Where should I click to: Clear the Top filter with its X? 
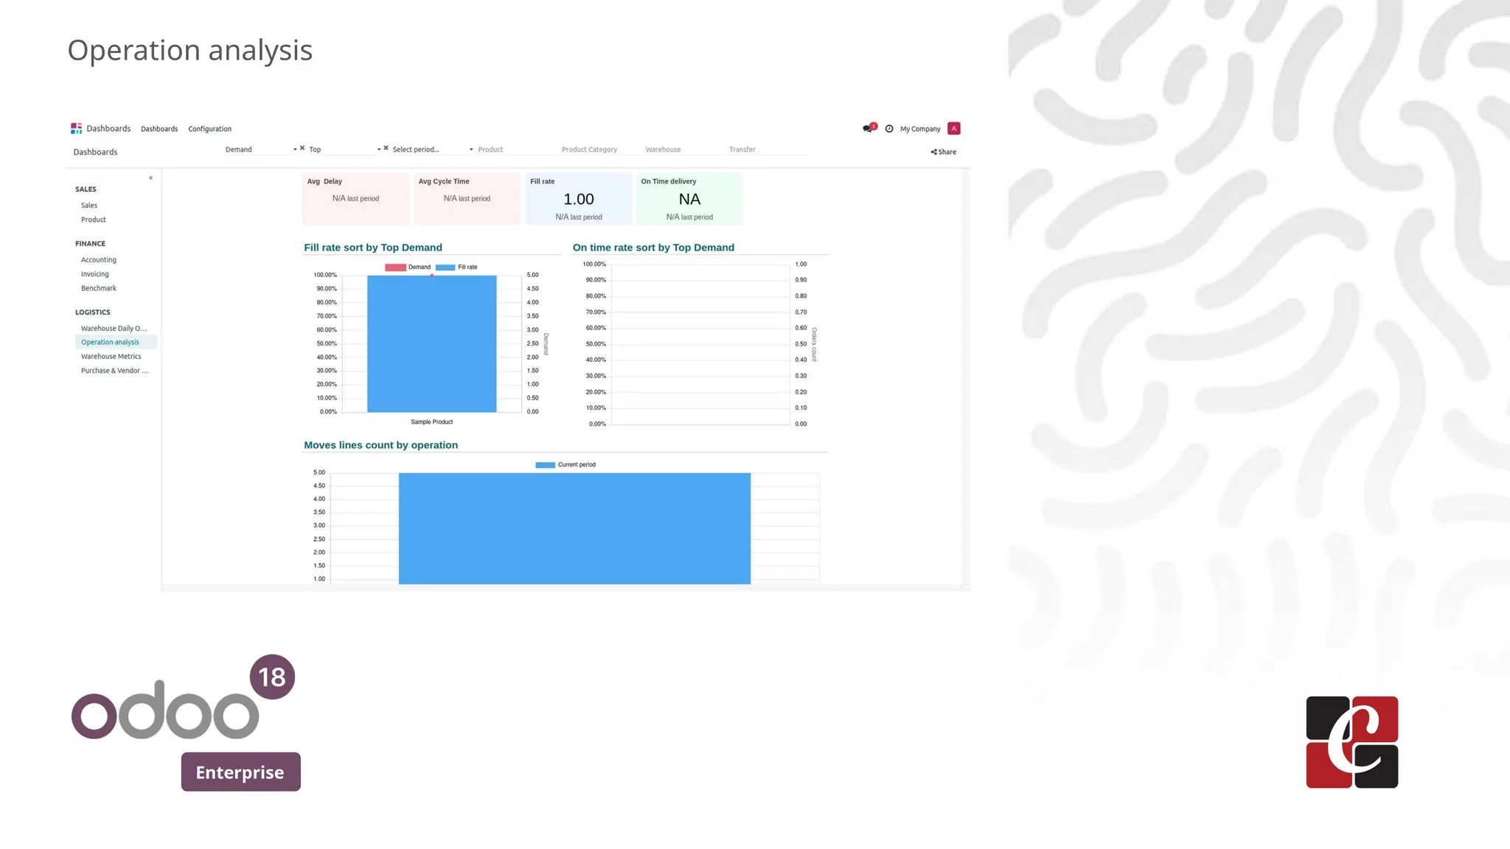(386, 148)
